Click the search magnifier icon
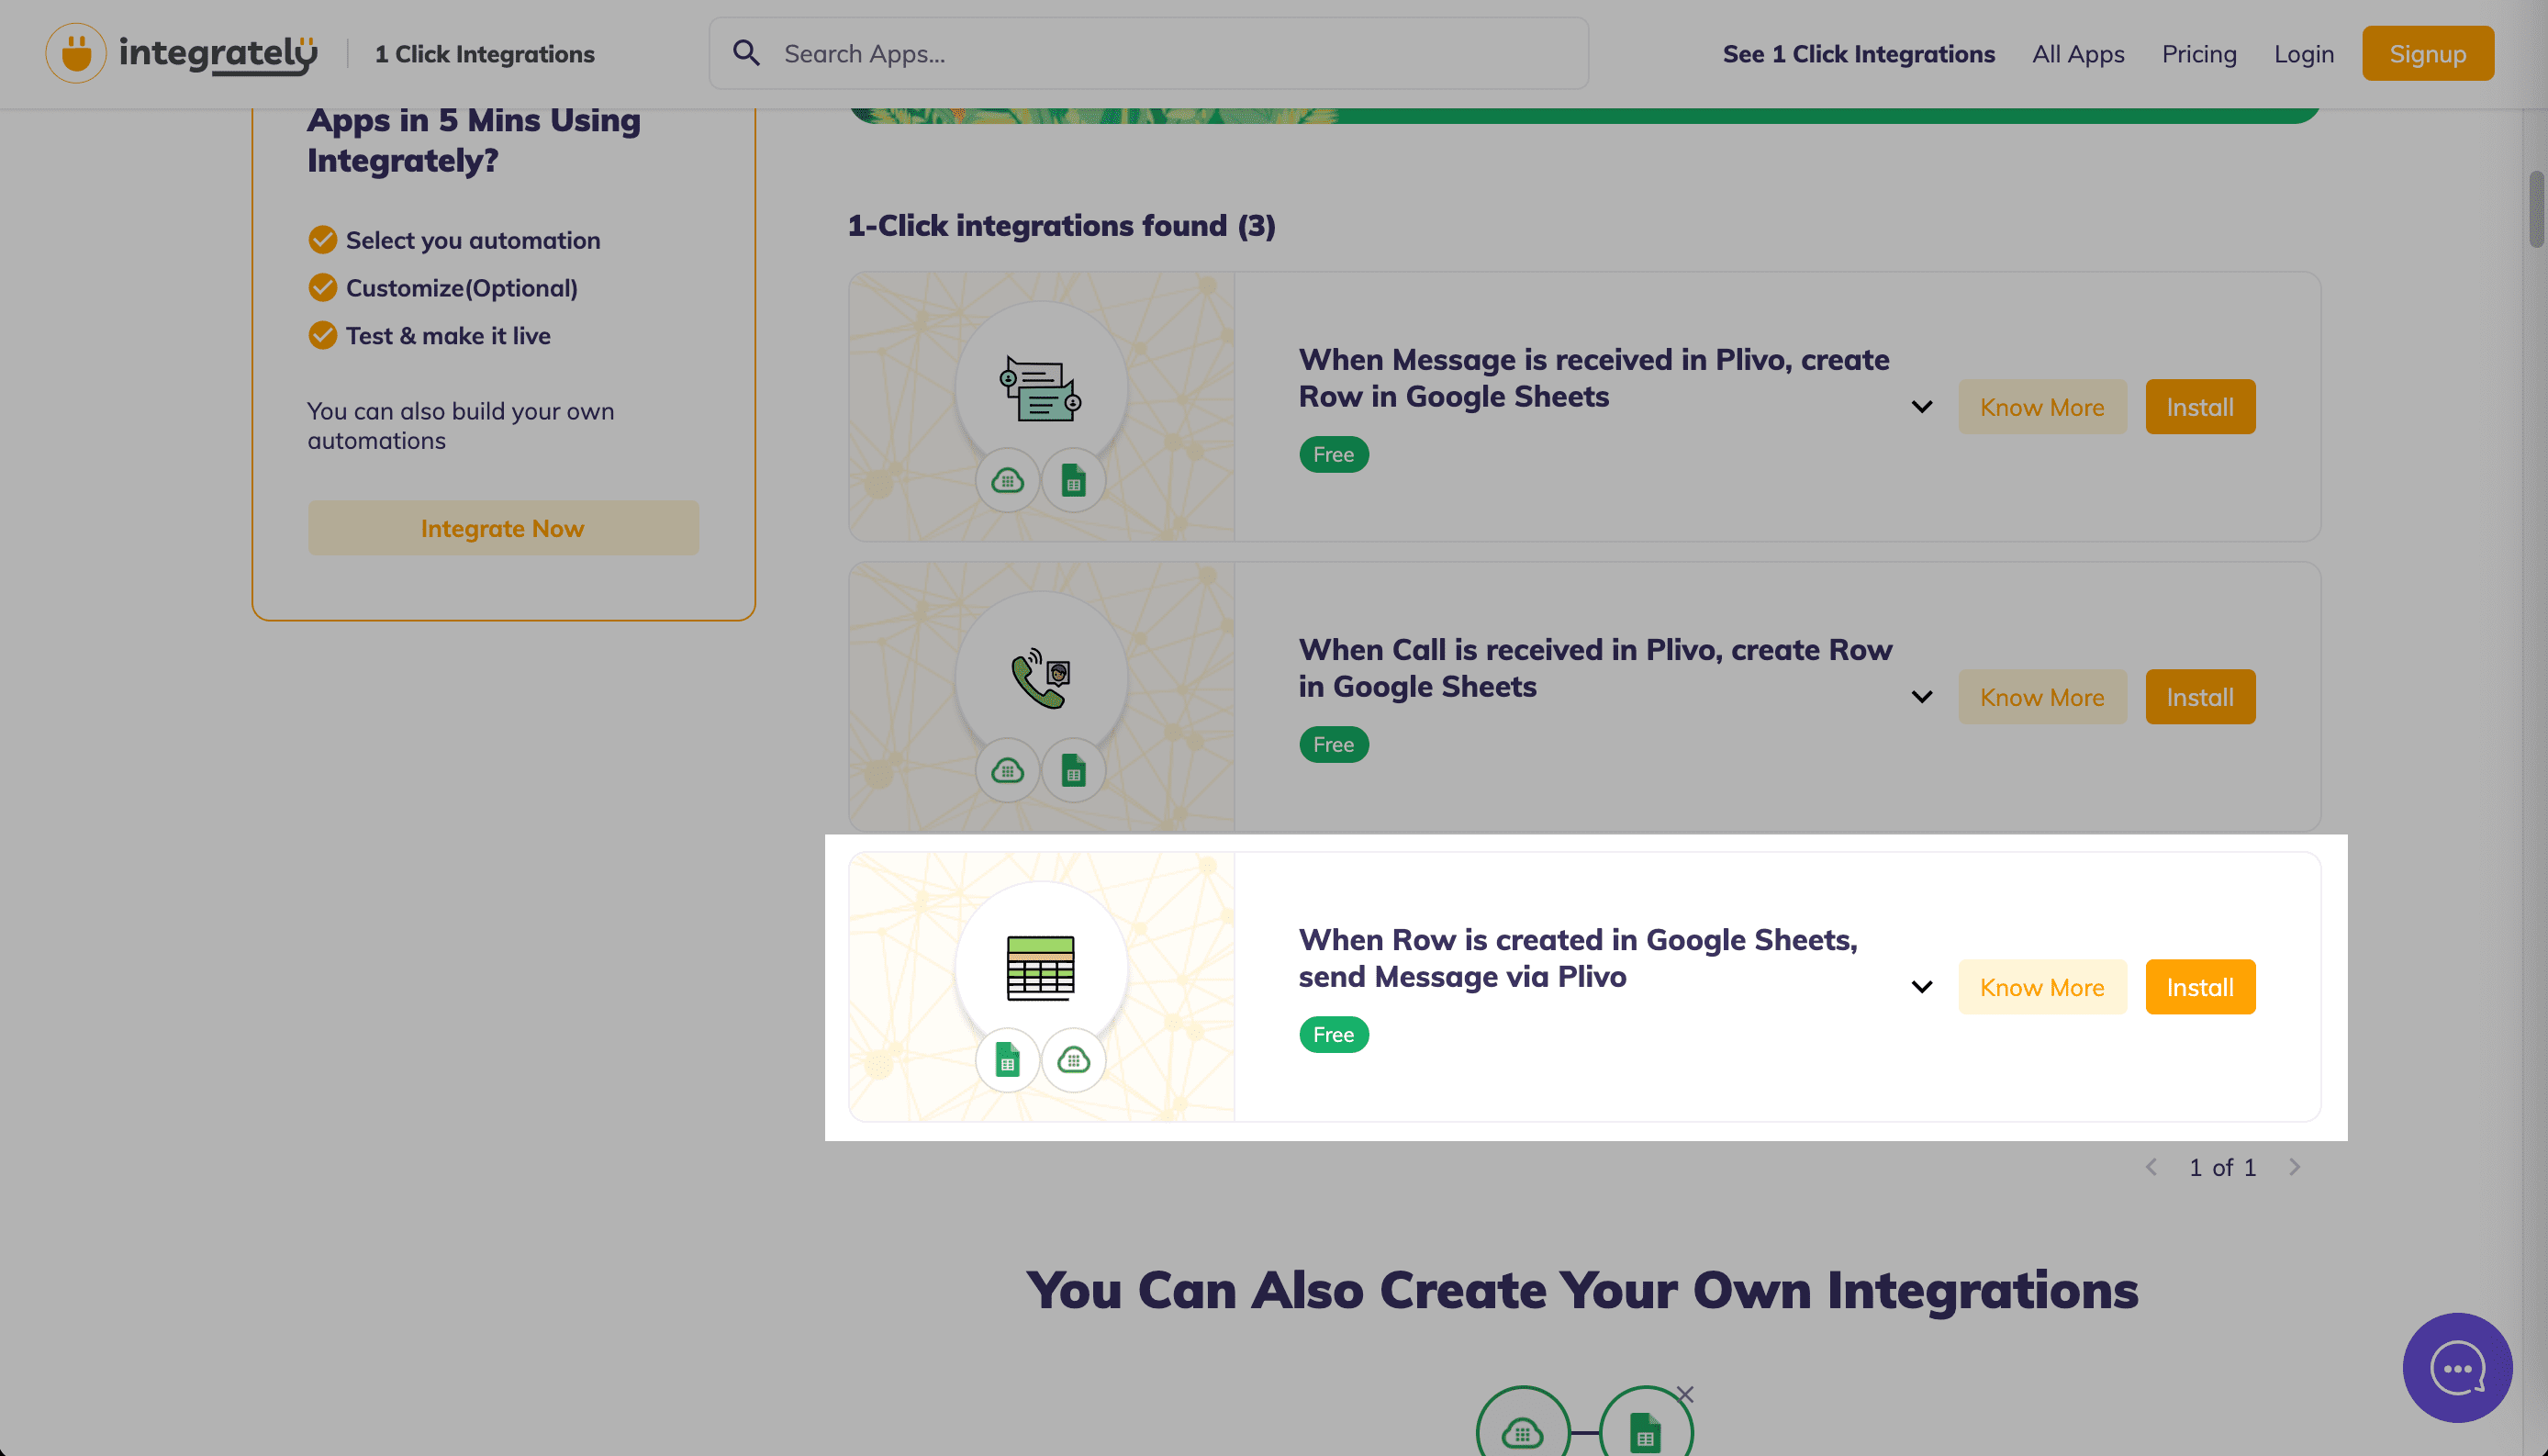Viewport: 2548px width, 1456px height. point(747,53)
